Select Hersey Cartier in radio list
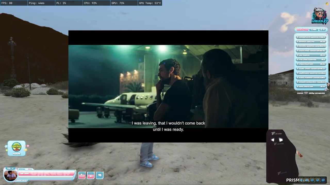 point(311,41)
